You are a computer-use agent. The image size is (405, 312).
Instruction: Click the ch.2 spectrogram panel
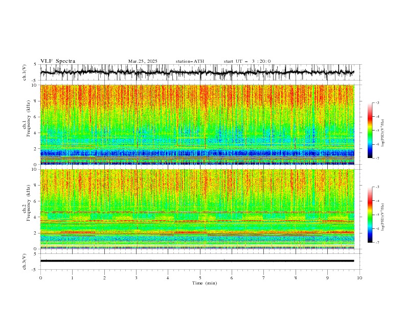click(x=197, y=209)
